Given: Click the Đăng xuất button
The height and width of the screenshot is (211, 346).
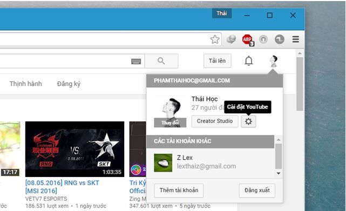Looking at the screenshot, I should (257, 190).
